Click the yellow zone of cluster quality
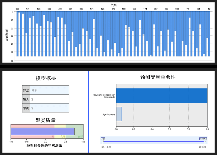Viewport: 217px width, 155px height. tap(60, 126)
